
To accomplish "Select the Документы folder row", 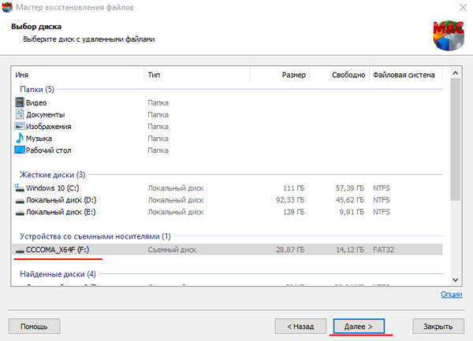I will (x=228, y=115).
